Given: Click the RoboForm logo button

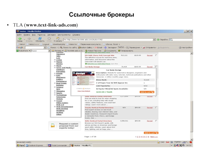Looking at the screenshot, I should pyautogui.click(x=17, y=51).
